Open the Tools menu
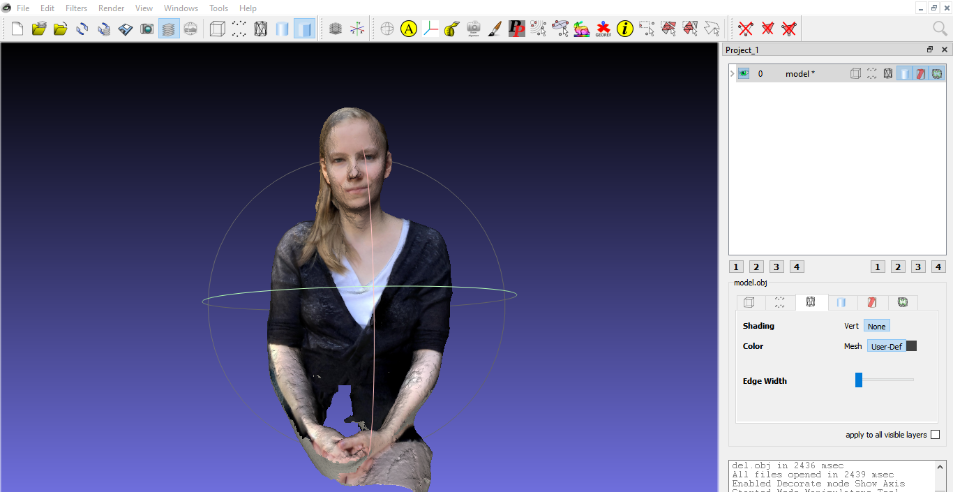 [219, 8]
